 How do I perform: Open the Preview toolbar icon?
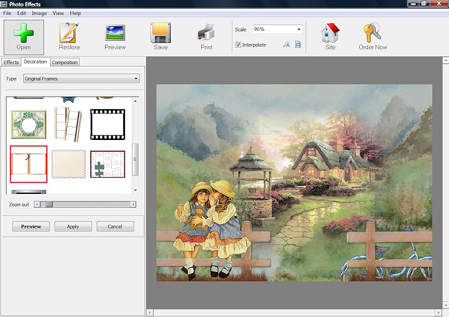point(115,32)
